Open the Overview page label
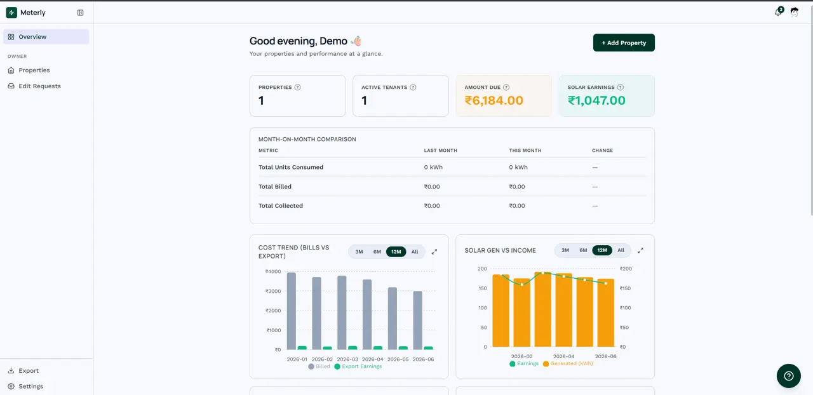 click(x=32, y=37)
